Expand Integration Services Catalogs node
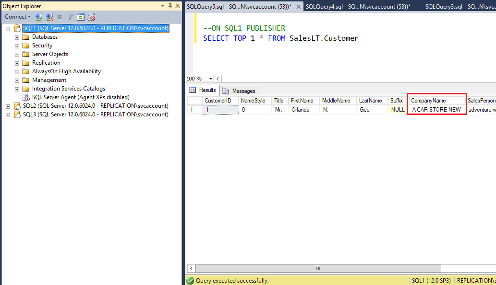 (17, 89)
